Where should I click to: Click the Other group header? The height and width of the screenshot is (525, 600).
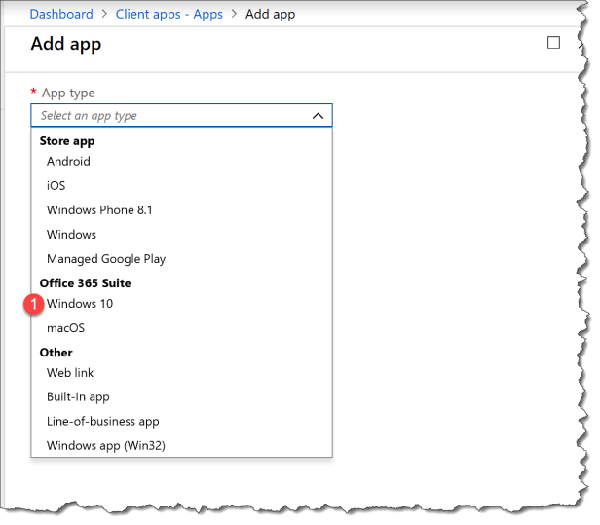(x=56, y=353)
